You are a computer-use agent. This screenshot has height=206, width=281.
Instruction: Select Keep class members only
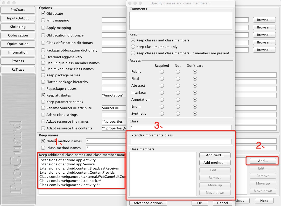[133, 47]
